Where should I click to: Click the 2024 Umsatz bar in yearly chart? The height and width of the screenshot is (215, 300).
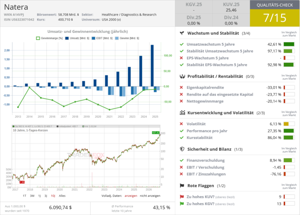point(141,71)
